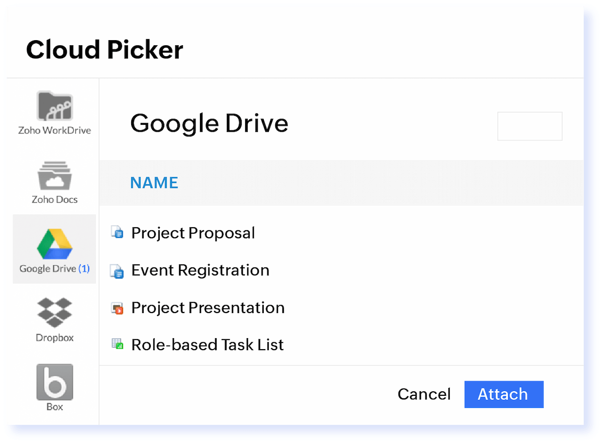Image resolution: width=603 pixels, height=444 pixels.
Task: Sort by the NAME column header
Action: pos(154,183)
